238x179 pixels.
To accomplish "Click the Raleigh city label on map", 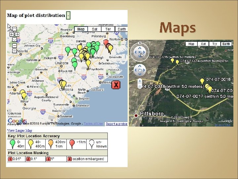I will tap(98, 57).
